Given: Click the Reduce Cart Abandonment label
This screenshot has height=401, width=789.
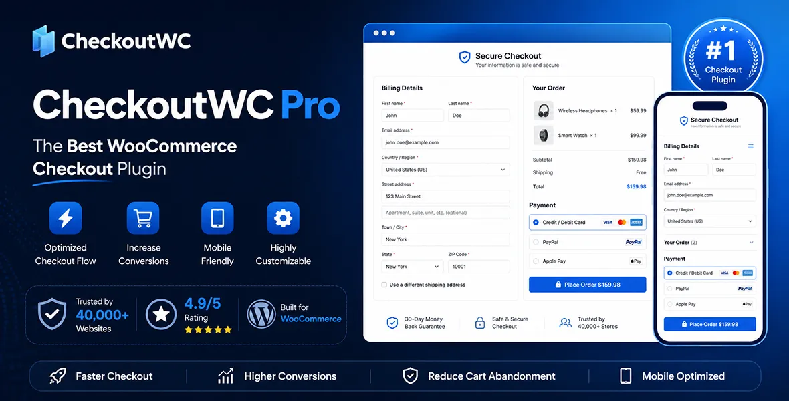Looking at the screenshot, I should coord(491,376).
